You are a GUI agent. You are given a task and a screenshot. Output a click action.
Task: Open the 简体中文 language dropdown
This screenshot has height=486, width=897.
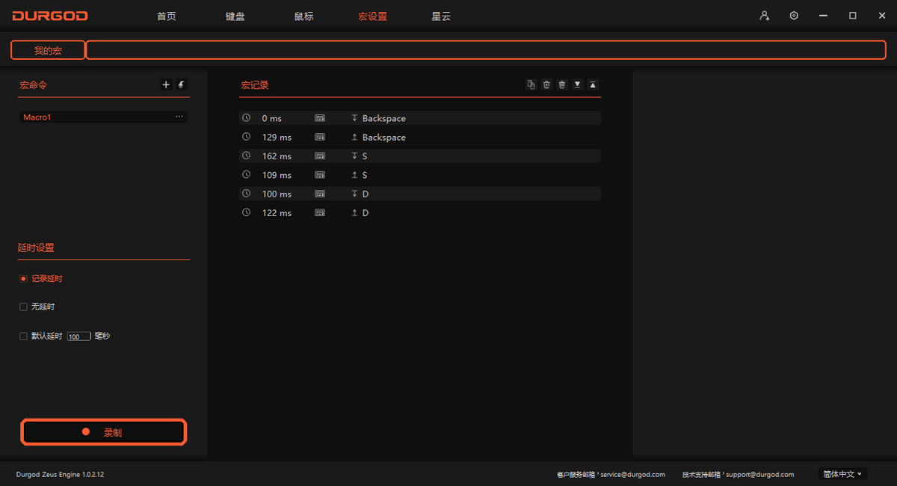tap(842, 474)
